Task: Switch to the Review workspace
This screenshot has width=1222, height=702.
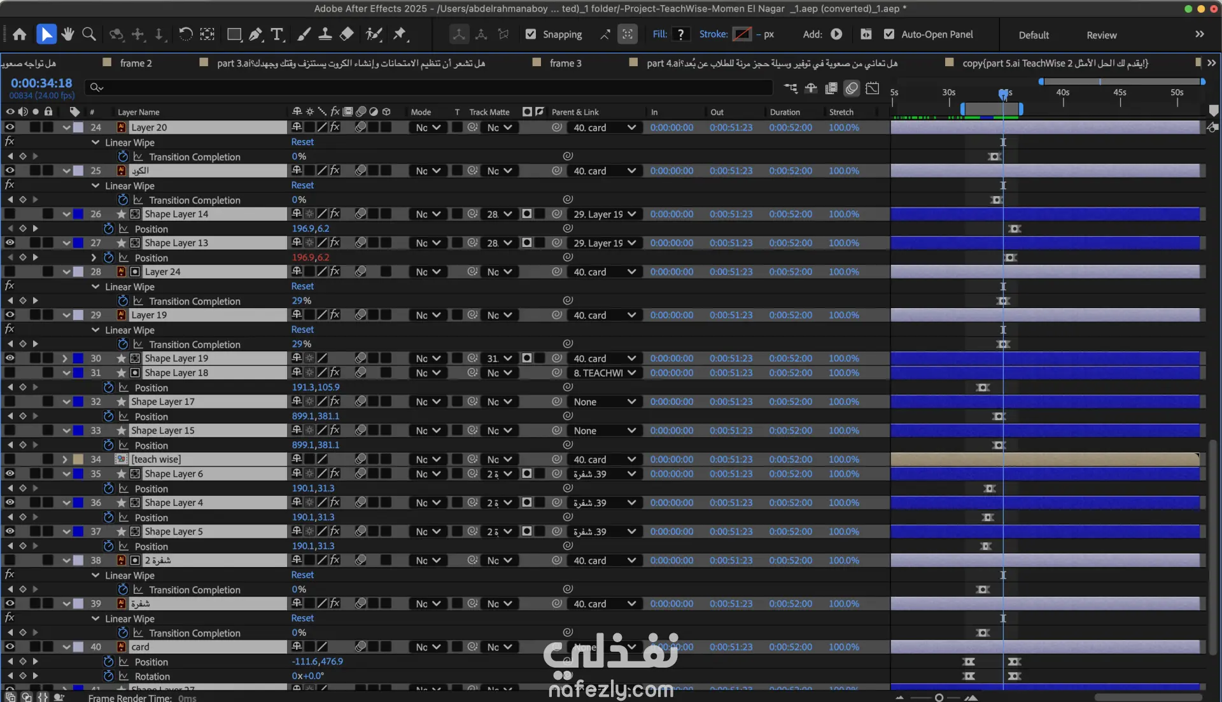Action: coord(1101,35)
